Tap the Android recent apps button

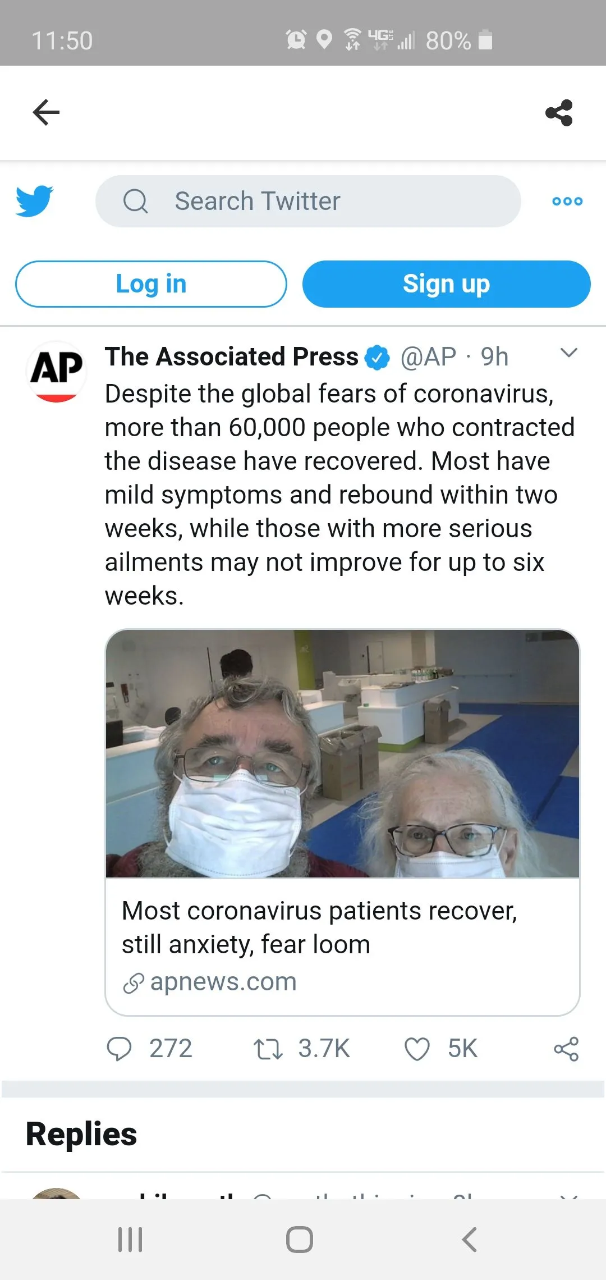coord(130,1239)
